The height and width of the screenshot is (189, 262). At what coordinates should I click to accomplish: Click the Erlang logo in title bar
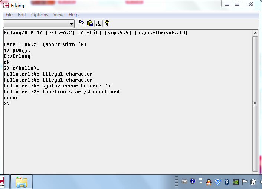6,5
